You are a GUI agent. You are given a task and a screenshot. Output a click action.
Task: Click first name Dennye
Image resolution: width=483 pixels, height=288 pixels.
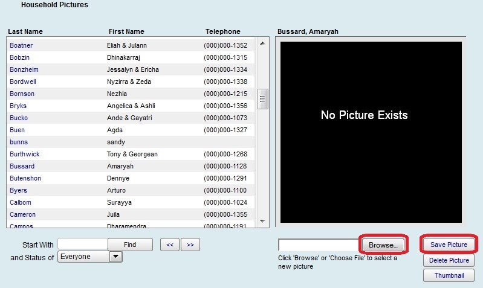tap(118, 179)
